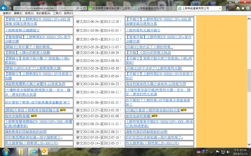This screenshot has height=156, width=251.
Task: Open the 說明(H) menu
Action: pos(69,13)
